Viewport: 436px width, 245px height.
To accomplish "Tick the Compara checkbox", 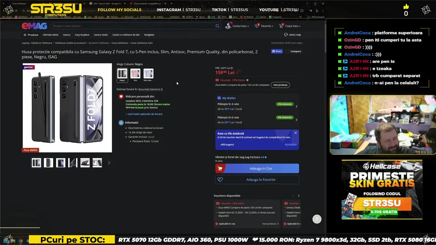I will click(x=288, y=51).
